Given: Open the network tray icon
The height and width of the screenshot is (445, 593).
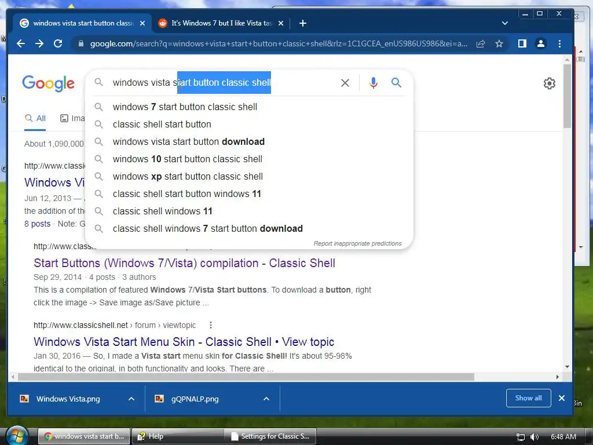Looking at the screenshot, I should tap(521, 437).
